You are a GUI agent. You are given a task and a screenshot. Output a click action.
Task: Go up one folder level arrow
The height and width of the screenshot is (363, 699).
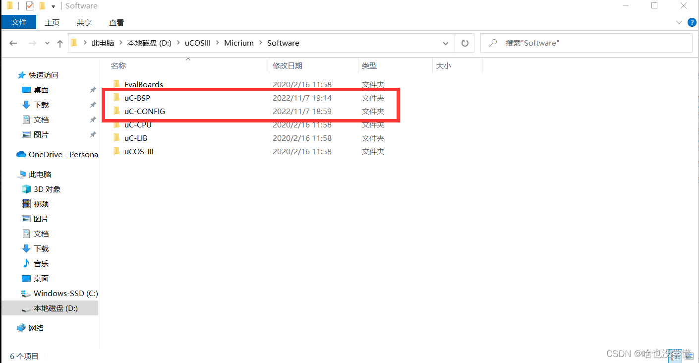(x=60, y=43)
